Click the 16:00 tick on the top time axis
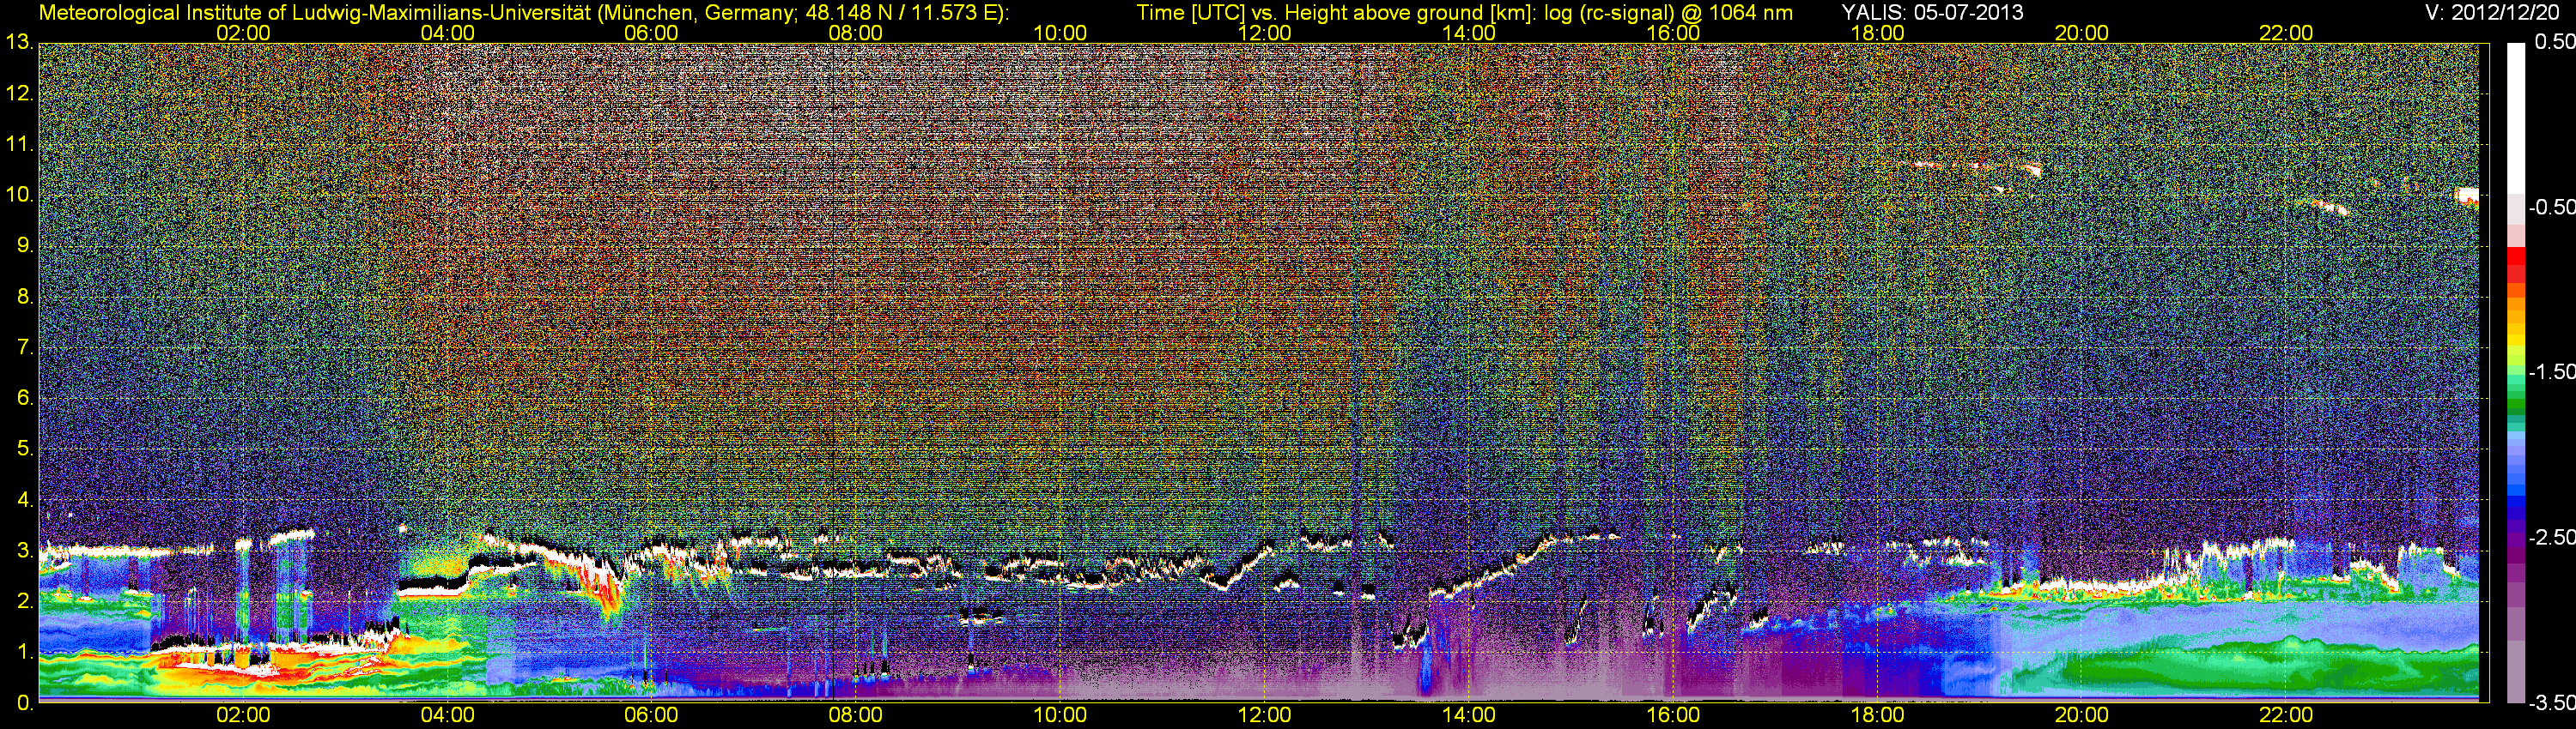Image resolution: width=2576 pixels, height=729 pixels. pos(1673,33)
